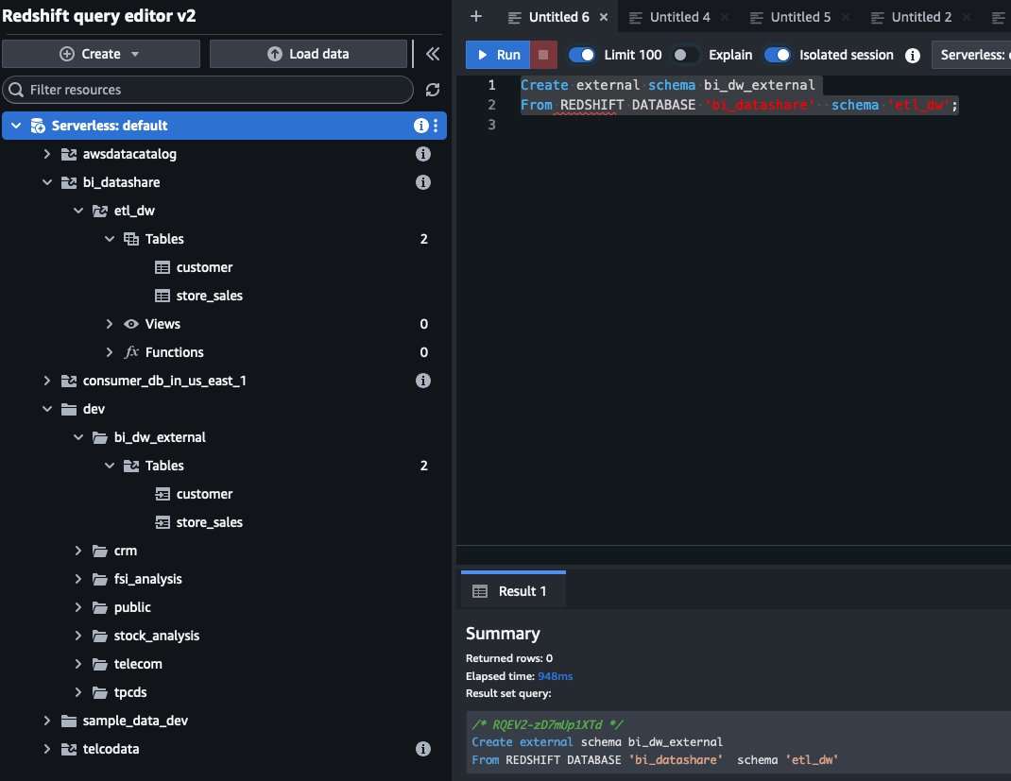Select the stock_analysis schema
Image resolution: width=1011 pixels, height=781 pixels.
pyautogui.click(x=156, y=636)
